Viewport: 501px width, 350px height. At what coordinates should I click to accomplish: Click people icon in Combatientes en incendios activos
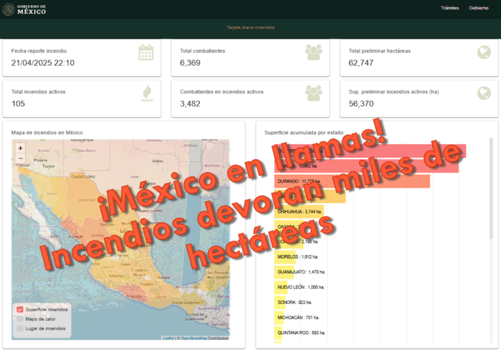pos(313,93)
